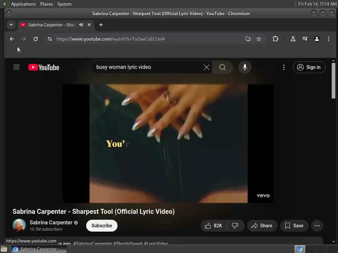338x253 pixels.
Task: Click the browser forward arrow
Action: tap(24, 39)
